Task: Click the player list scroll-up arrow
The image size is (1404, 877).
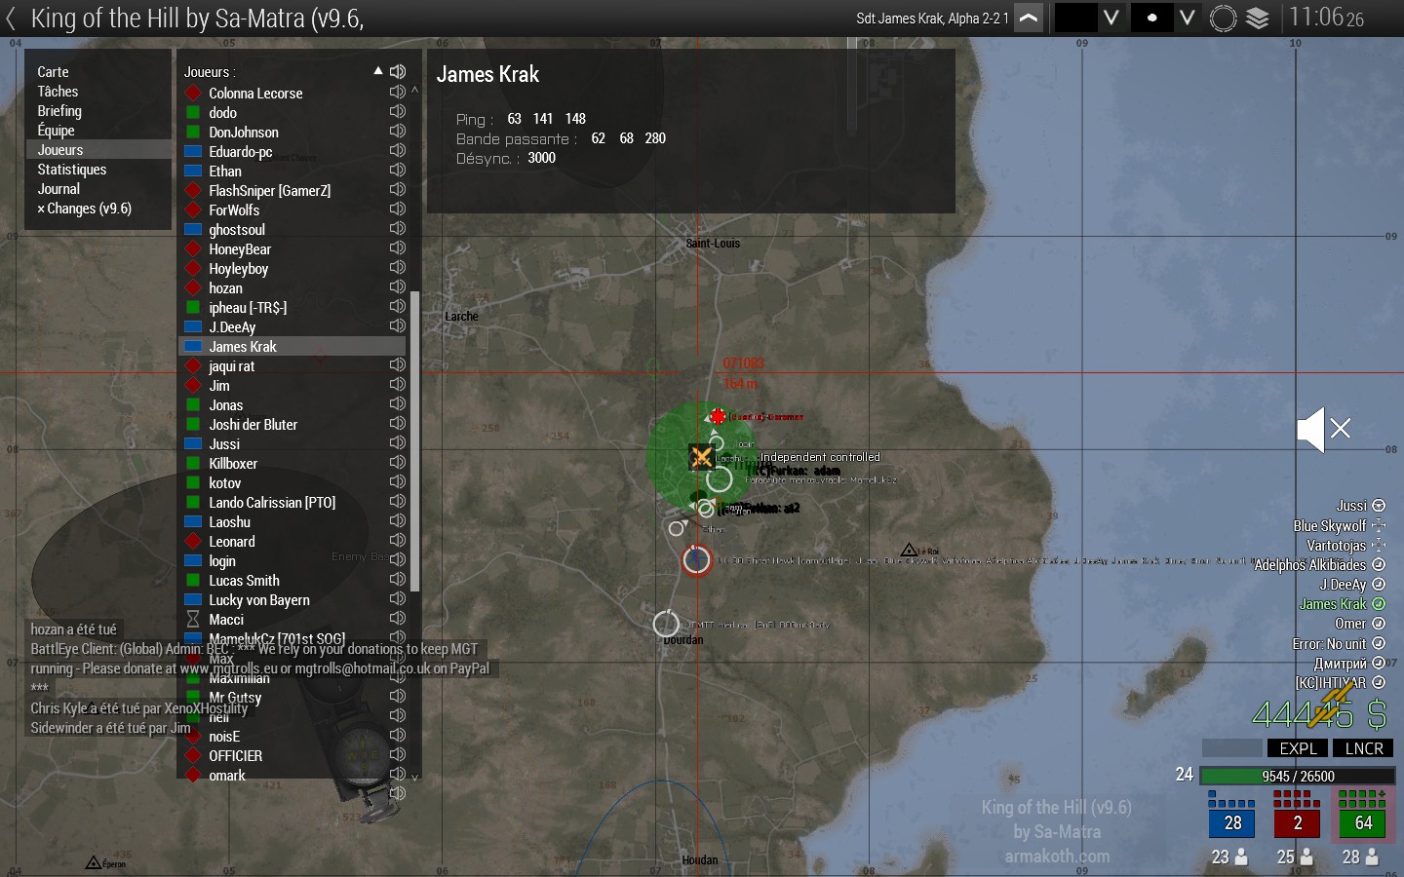Action: coord(414,91)
